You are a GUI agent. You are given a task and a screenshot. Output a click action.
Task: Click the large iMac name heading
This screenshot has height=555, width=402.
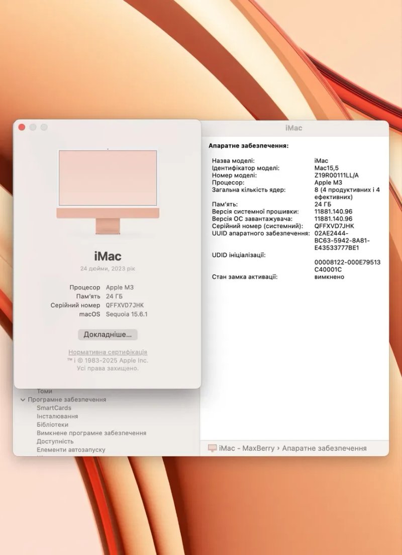[x=108, y=256]
